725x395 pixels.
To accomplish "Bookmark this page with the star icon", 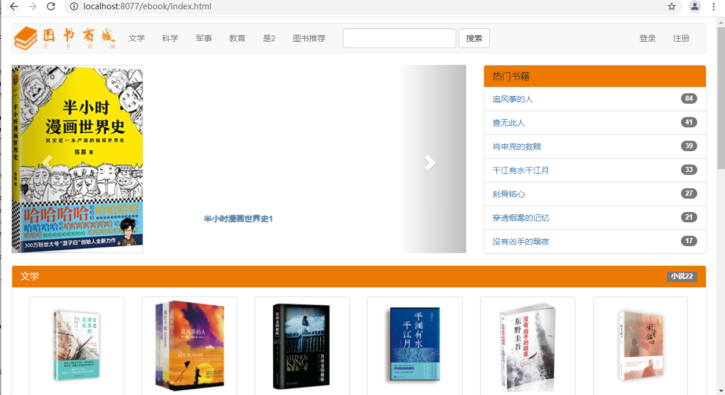I will (672, 7).
